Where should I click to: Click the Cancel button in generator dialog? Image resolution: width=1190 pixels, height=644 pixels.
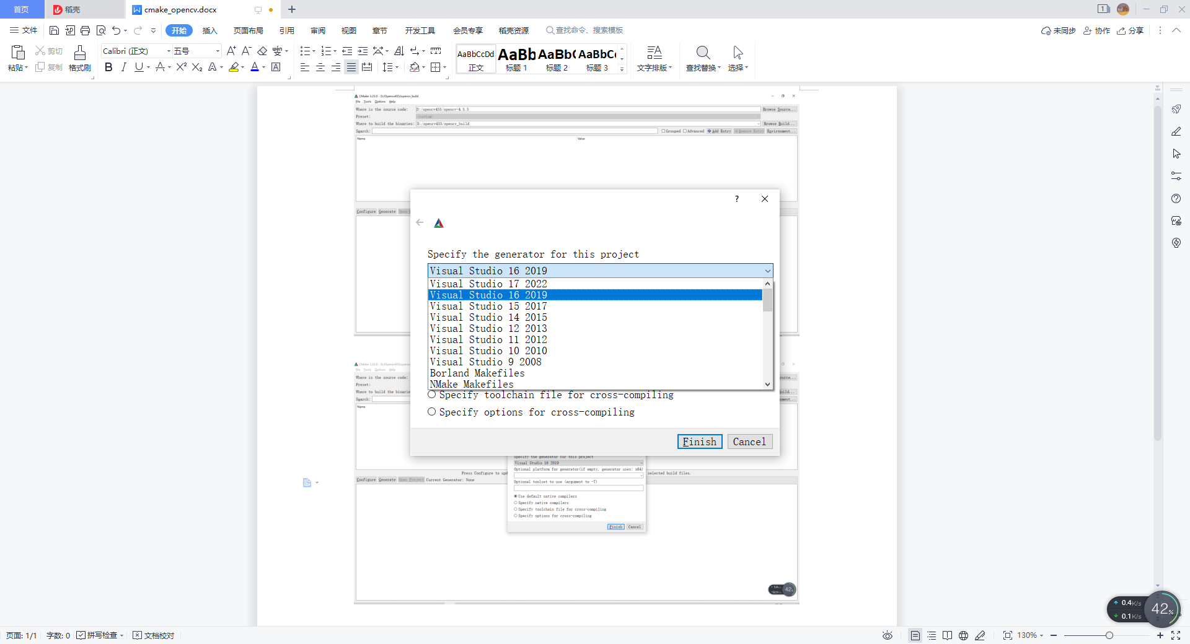pos(749,442)
